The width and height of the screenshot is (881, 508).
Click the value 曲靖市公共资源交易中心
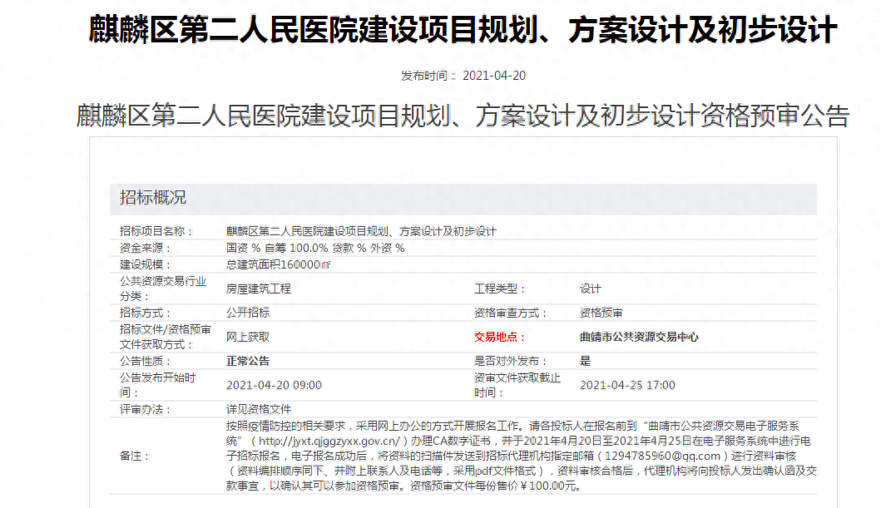[x=639, y=337]
